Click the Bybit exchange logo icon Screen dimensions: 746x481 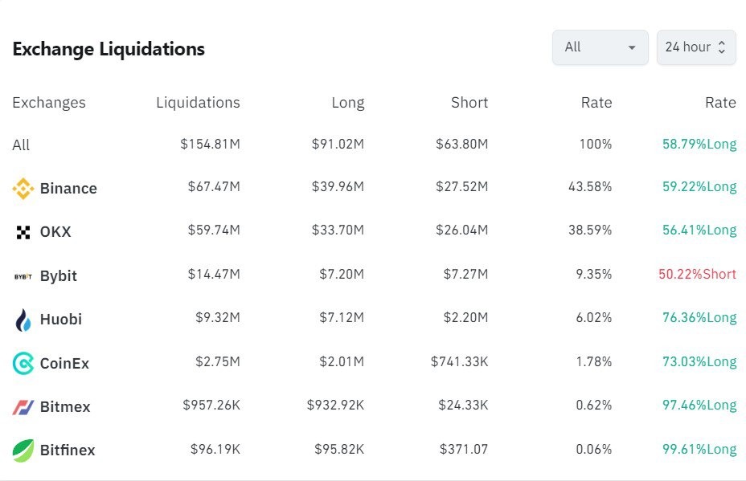23,276
